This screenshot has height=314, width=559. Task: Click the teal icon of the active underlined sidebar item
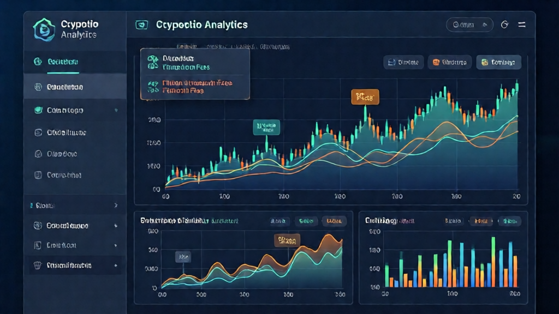[38, 62]
